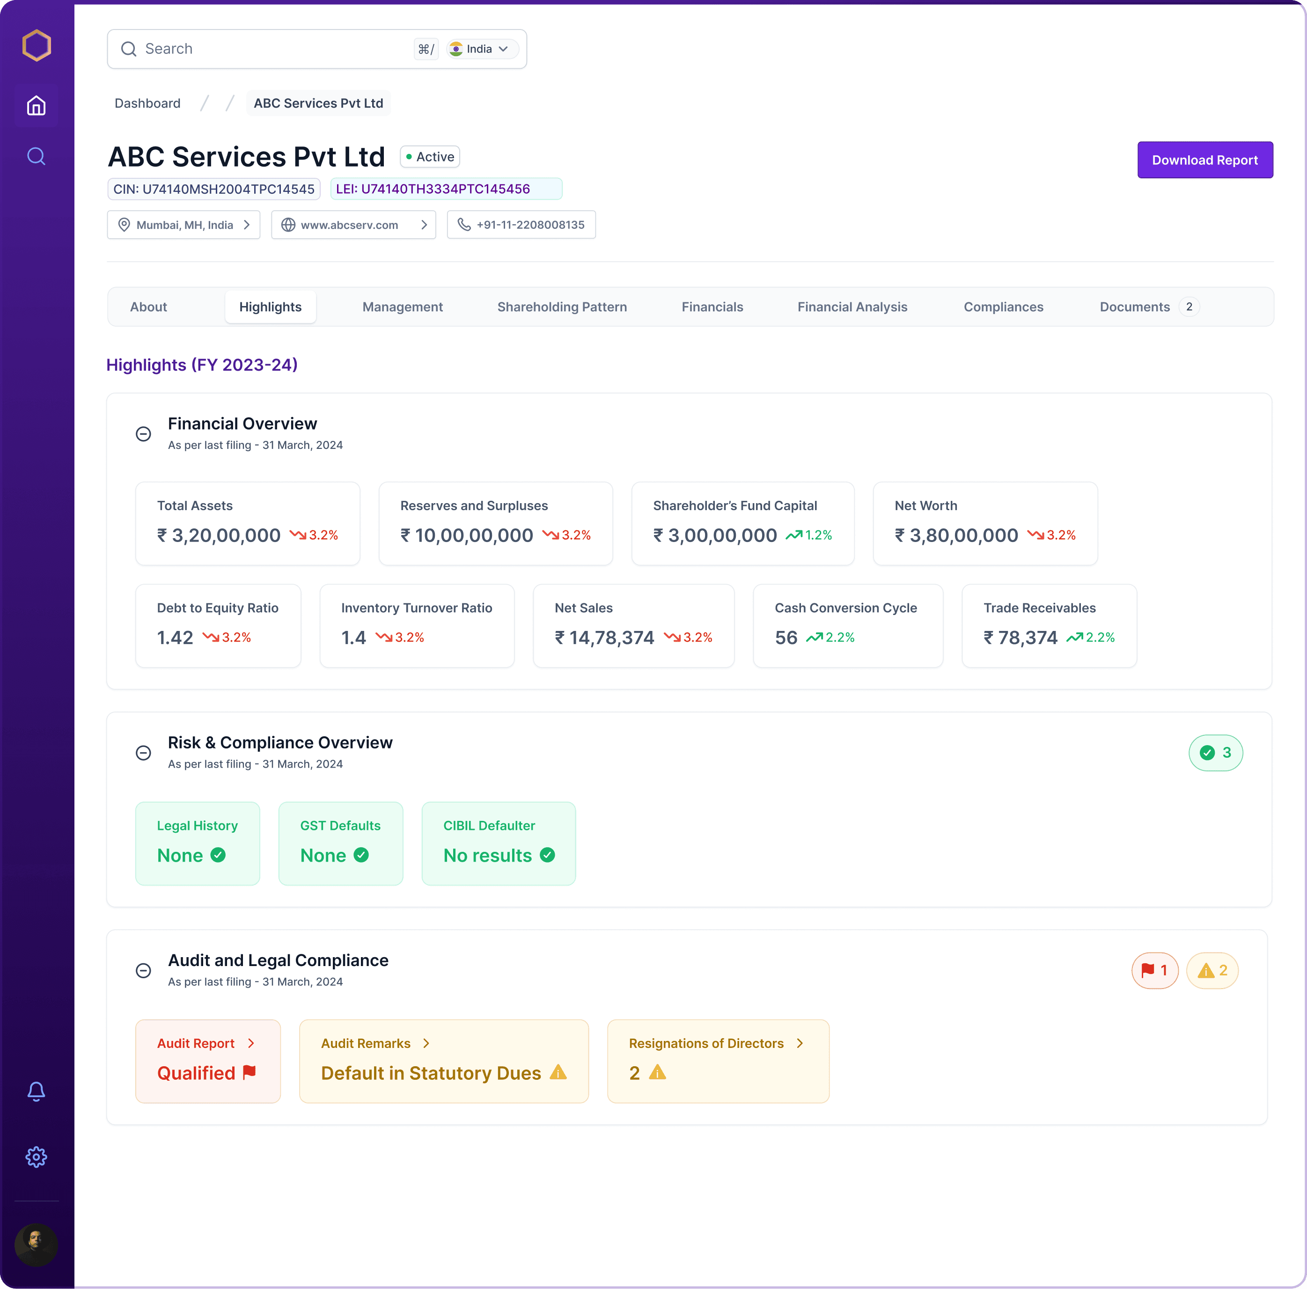Click the user avatar thumbnail
This screenshot has width=1307, height=1289.
[x=37, y=1245]
